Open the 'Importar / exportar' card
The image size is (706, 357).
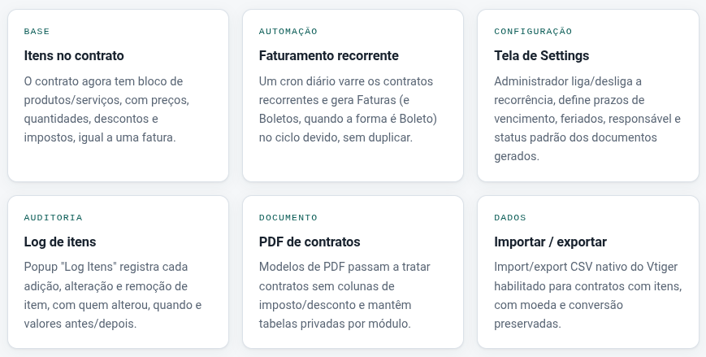coord(588,272)
